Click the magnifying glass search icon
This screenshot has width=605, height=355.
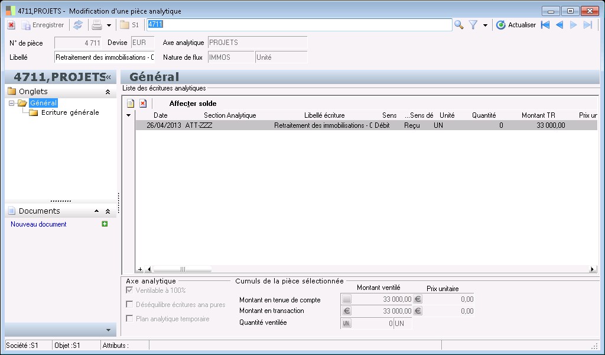tap(458, 25)
